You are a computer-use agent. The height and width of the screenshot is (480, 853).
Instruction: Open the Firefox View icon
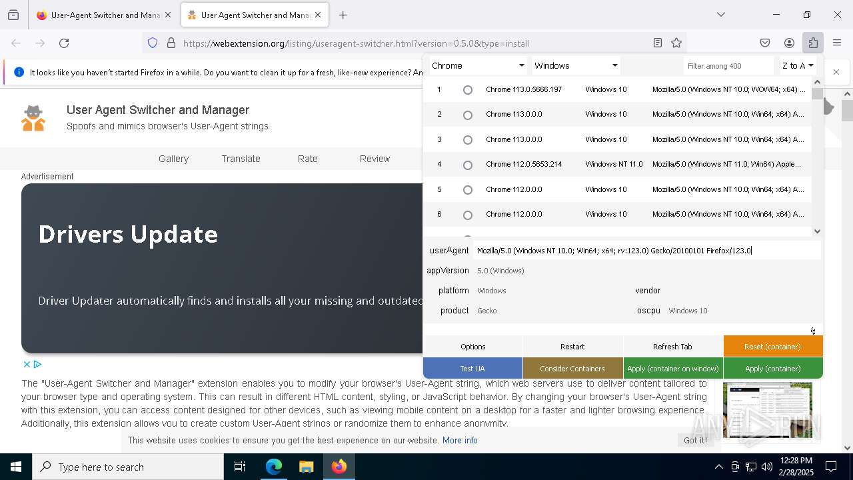pyautogui.click(x=13, y=15)
